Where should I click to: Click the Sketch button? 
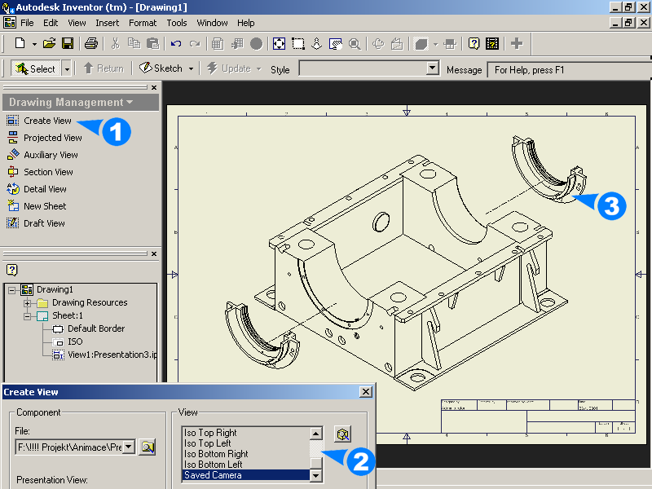161,68
